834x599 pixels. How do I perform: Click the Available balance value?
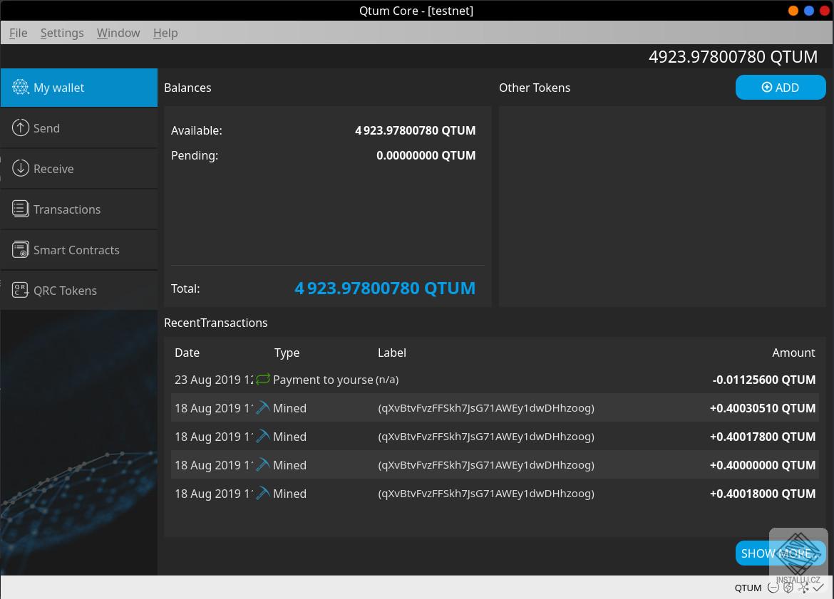tap(416, 130)
